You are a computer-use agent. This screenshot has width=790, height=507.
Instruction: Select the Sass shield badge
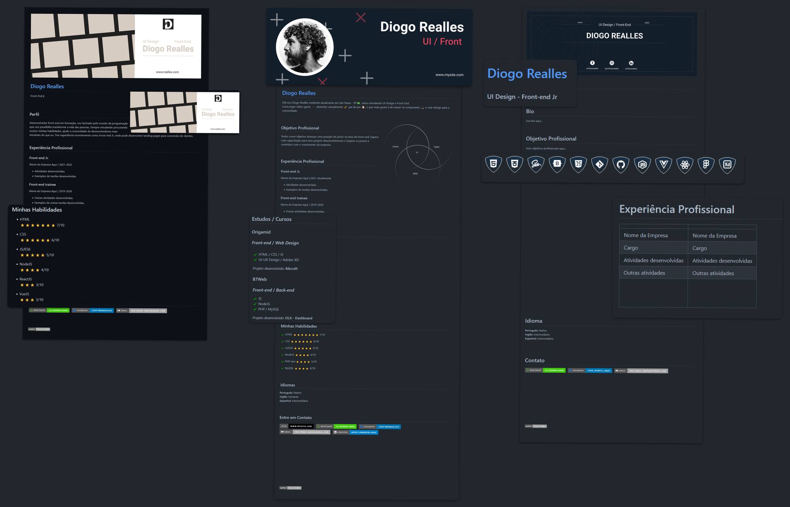pyautogui.click(x=536, y=164)
